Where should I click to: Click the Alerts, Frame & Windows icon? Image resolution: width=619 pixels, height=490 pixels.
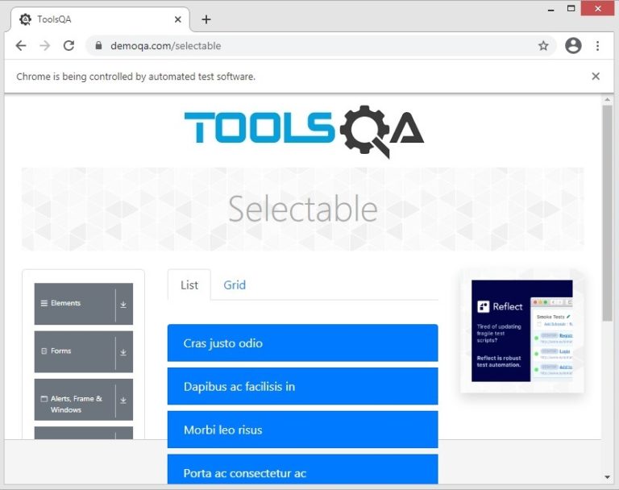click(x=44, y=399)
